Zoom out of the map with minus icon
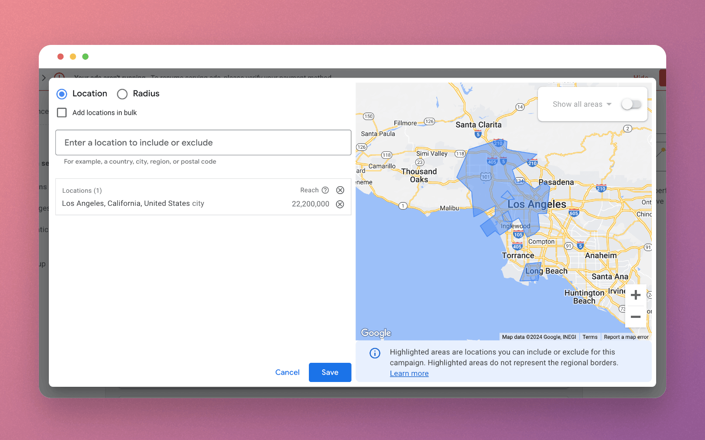The image size is (705, 440). tap(636, 317)
